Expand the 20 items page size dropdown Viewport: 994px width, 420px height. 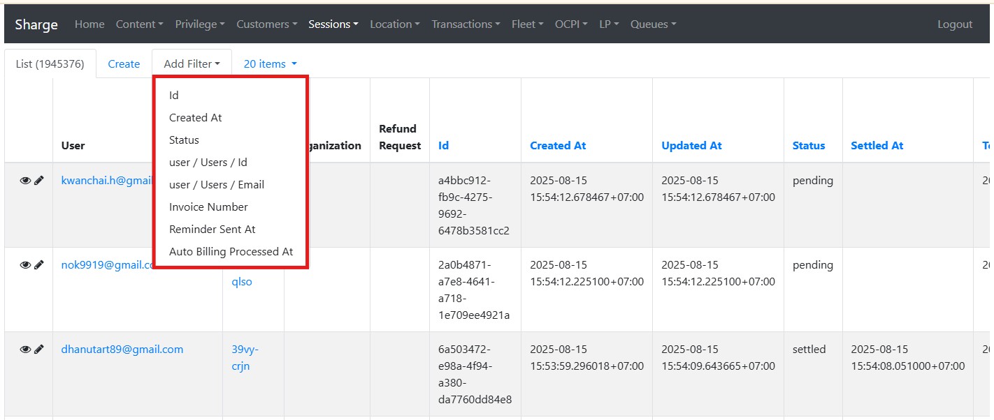click(x=270, y=64)
